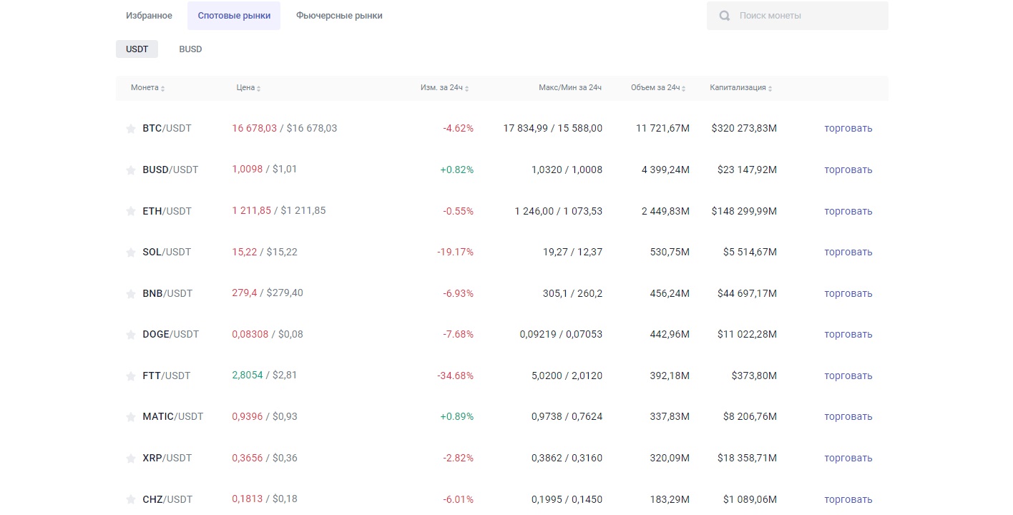Open the CHZ/USDT pair name

167,499
